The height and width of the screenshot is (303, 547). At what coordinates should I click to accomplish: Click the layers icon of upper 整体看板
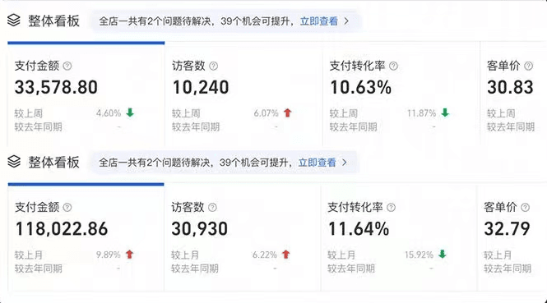pyautogui.click(x=14, y=21)
